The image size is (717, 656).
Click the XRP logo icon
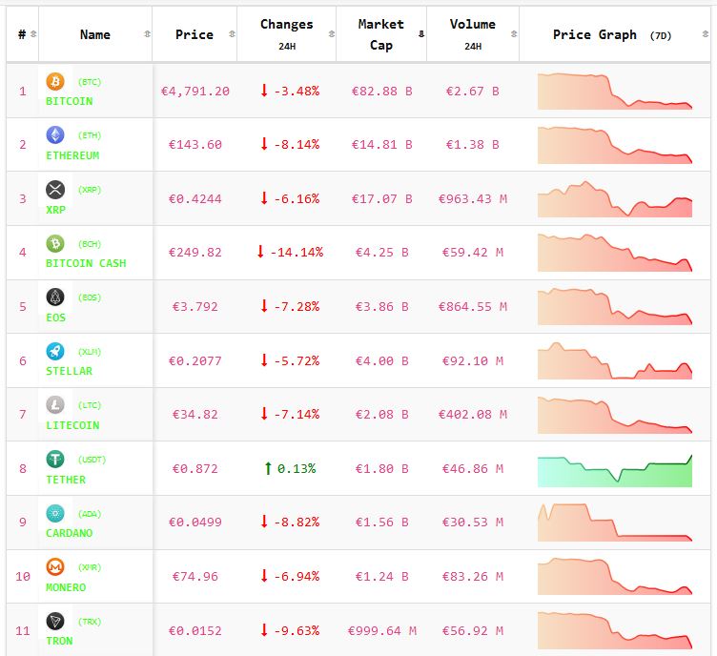click(x=55, y=190)
